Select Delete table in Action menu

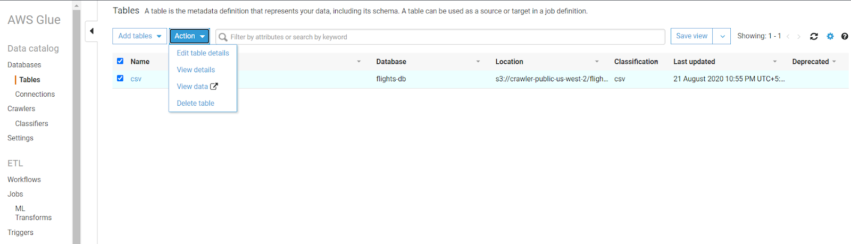click(195, 103)
